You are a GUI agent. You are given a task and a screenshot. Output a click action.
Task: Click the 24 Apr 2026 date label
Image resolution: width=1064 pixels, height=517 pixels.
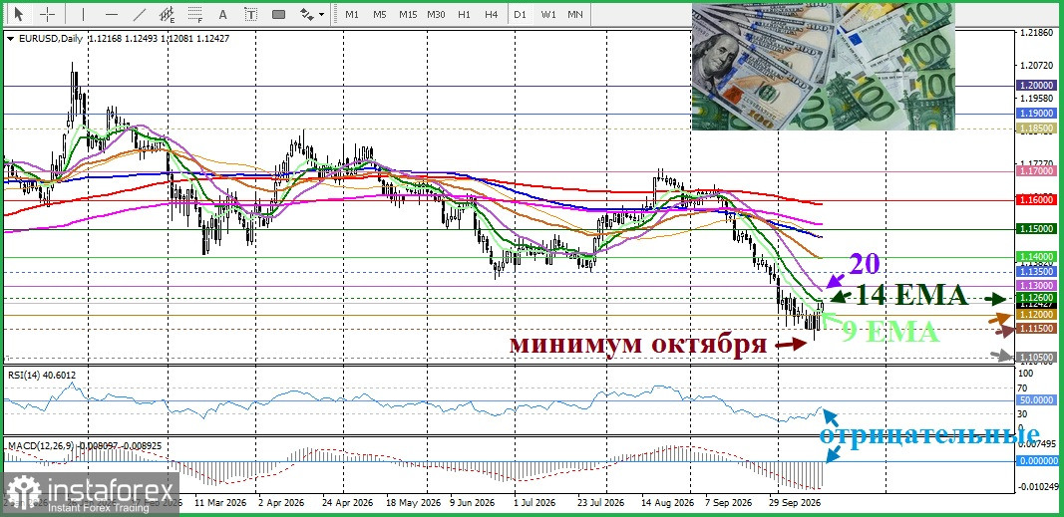coord(347,504)
